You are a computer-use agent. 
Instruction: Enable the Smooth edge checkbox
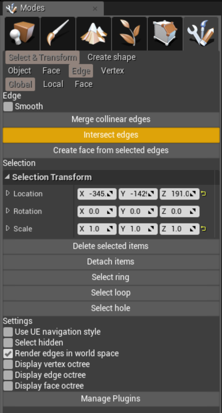[8, 106]
